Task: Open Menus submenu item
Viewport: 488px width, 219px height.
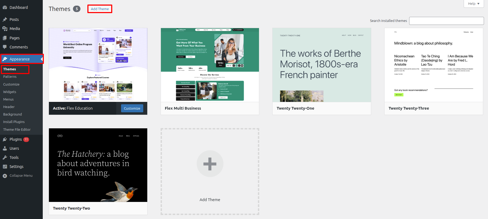Action: (x=8, y=99)
